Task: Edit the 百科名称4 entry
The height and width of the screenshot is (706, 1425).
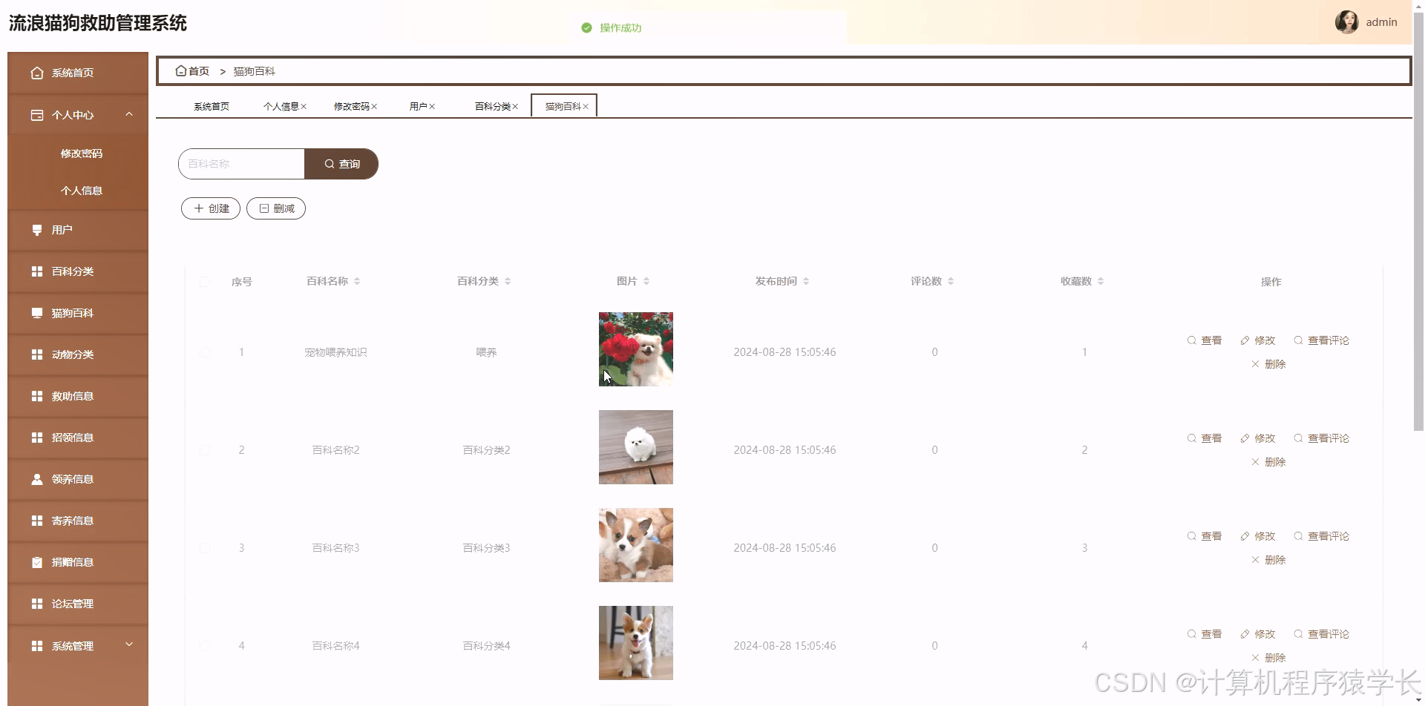Action: [1257, 634]
